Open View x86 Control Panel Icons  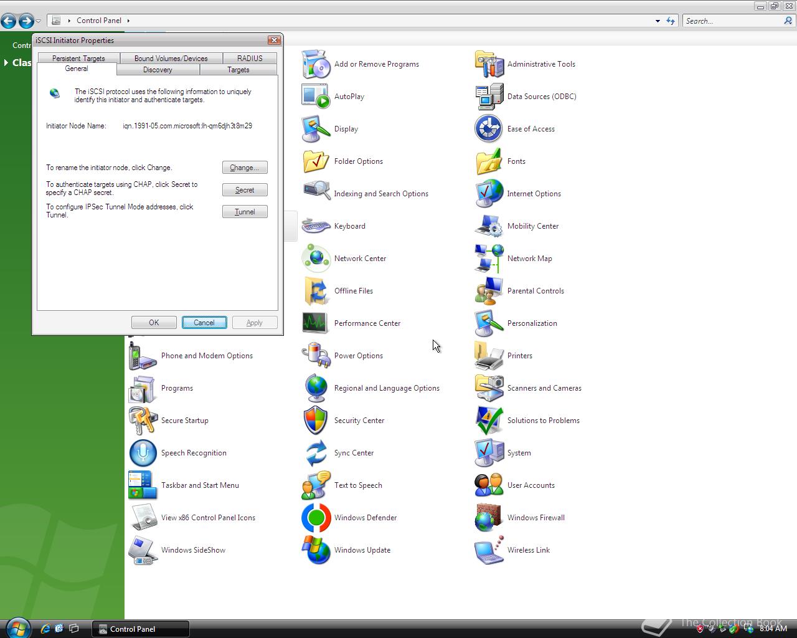143,518
